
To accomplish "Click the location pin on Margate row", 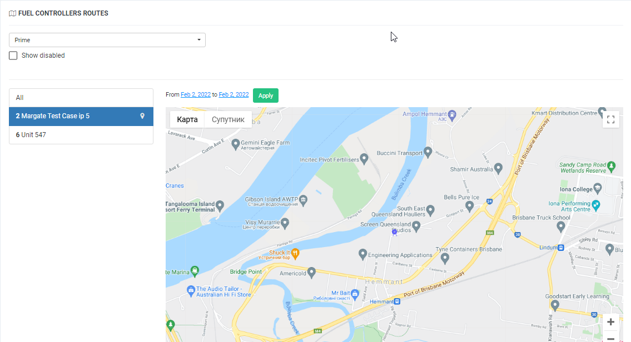I will coord(142,116).
